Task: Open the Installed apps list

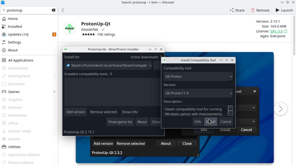Action: pyautogui.click(x=29, y=27)
